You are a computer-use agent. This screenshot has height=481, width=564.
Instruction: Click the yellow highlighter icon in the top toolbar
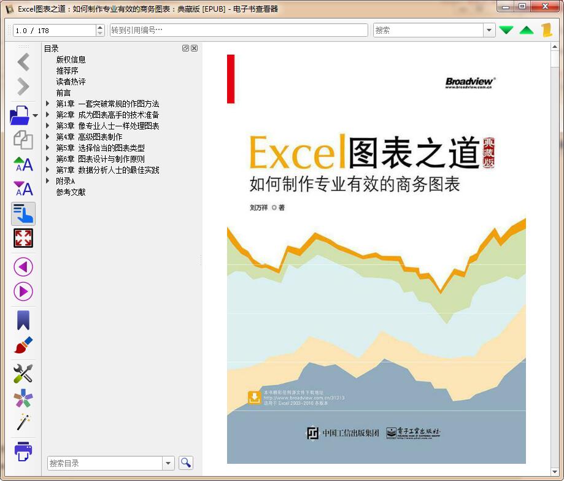(x=547, y=30)
